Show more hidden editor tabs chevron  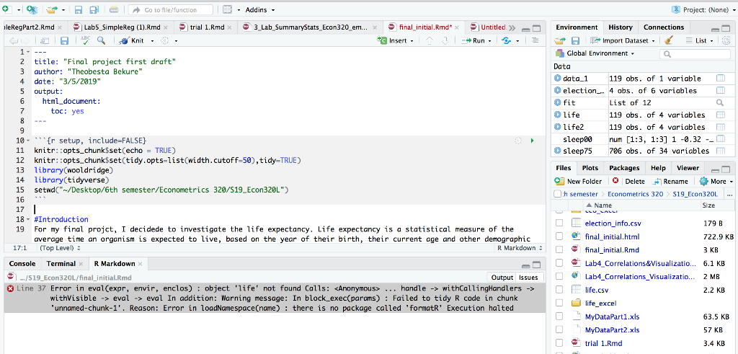click(x=512, y=27)
